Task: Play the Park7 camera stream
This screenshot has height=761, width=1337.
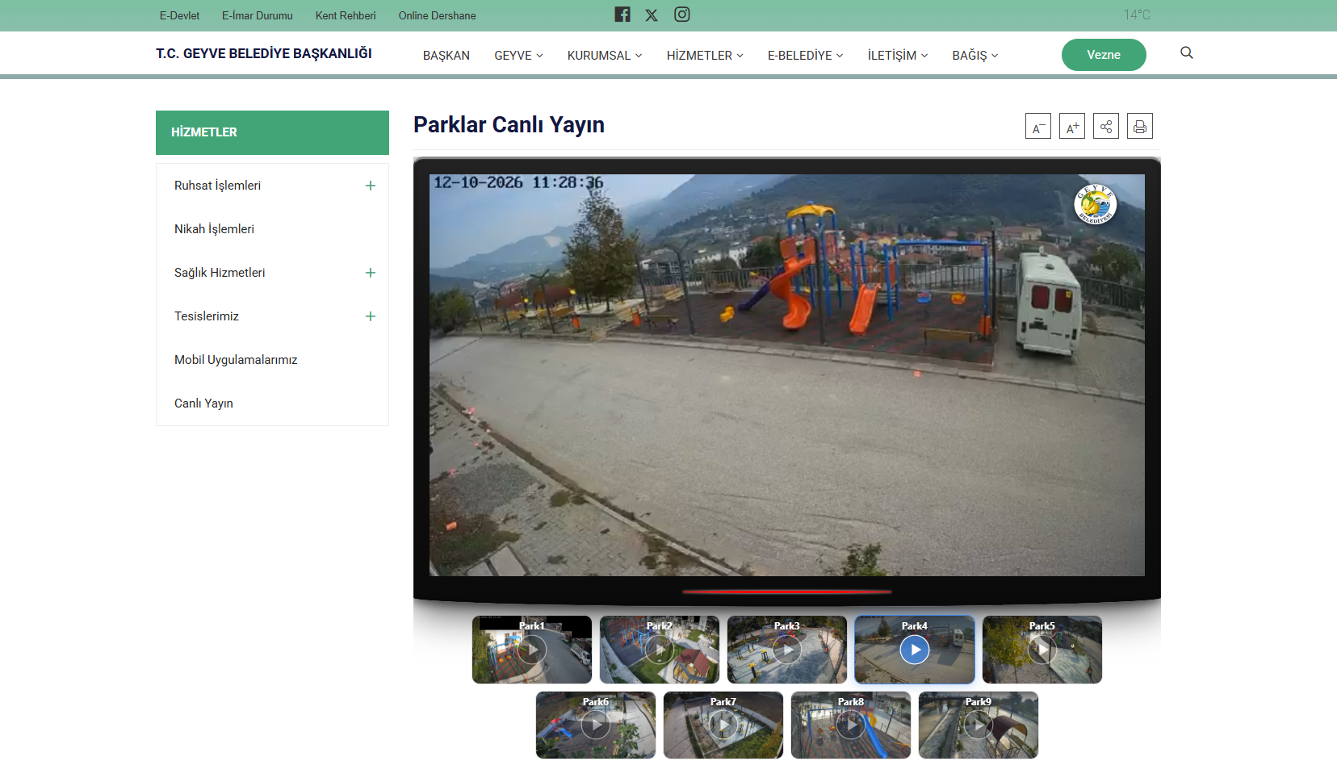Action: 723,725
